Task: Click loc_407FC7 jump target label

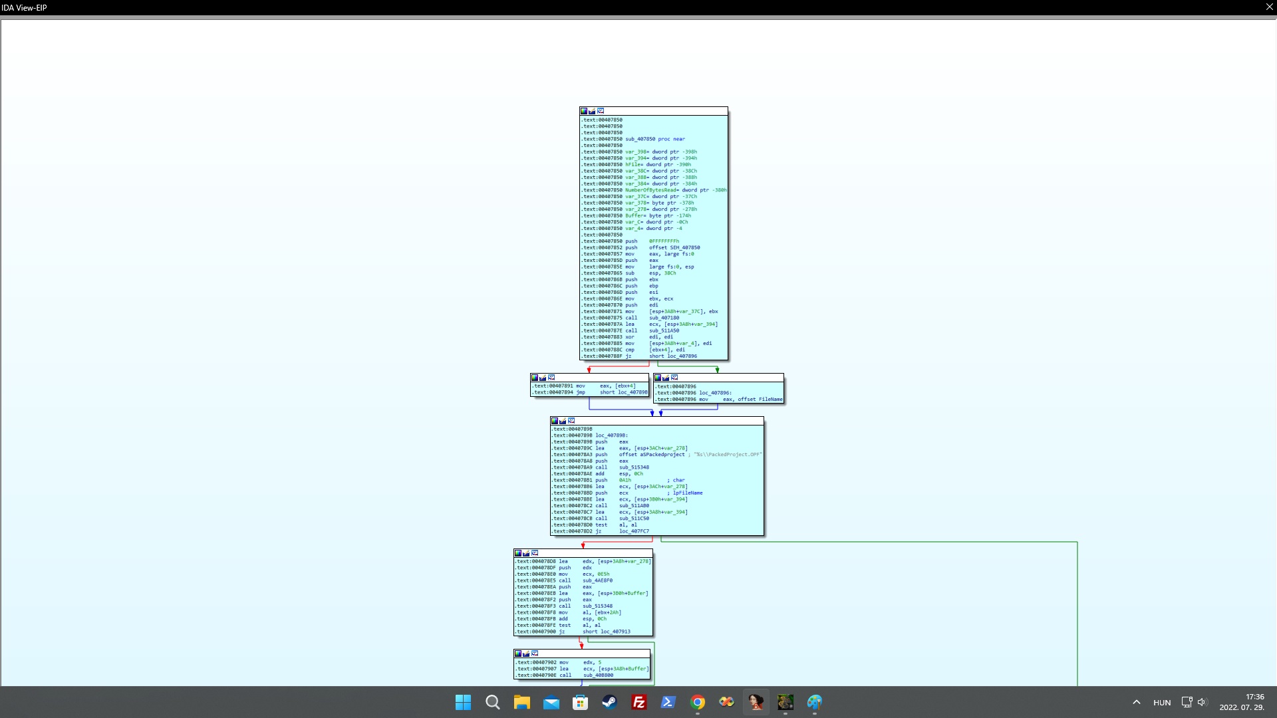Action: click(634, 531)
